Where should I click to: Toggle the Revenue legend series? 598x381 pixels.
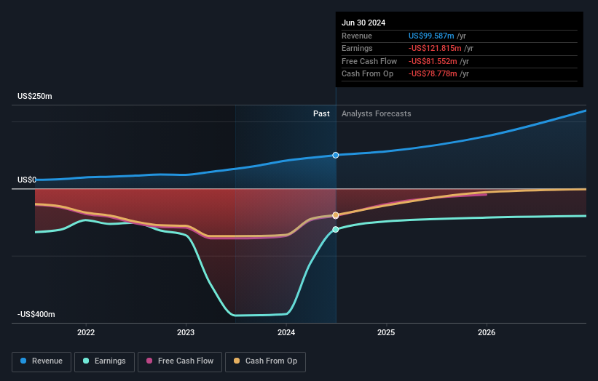coord(42,361)
